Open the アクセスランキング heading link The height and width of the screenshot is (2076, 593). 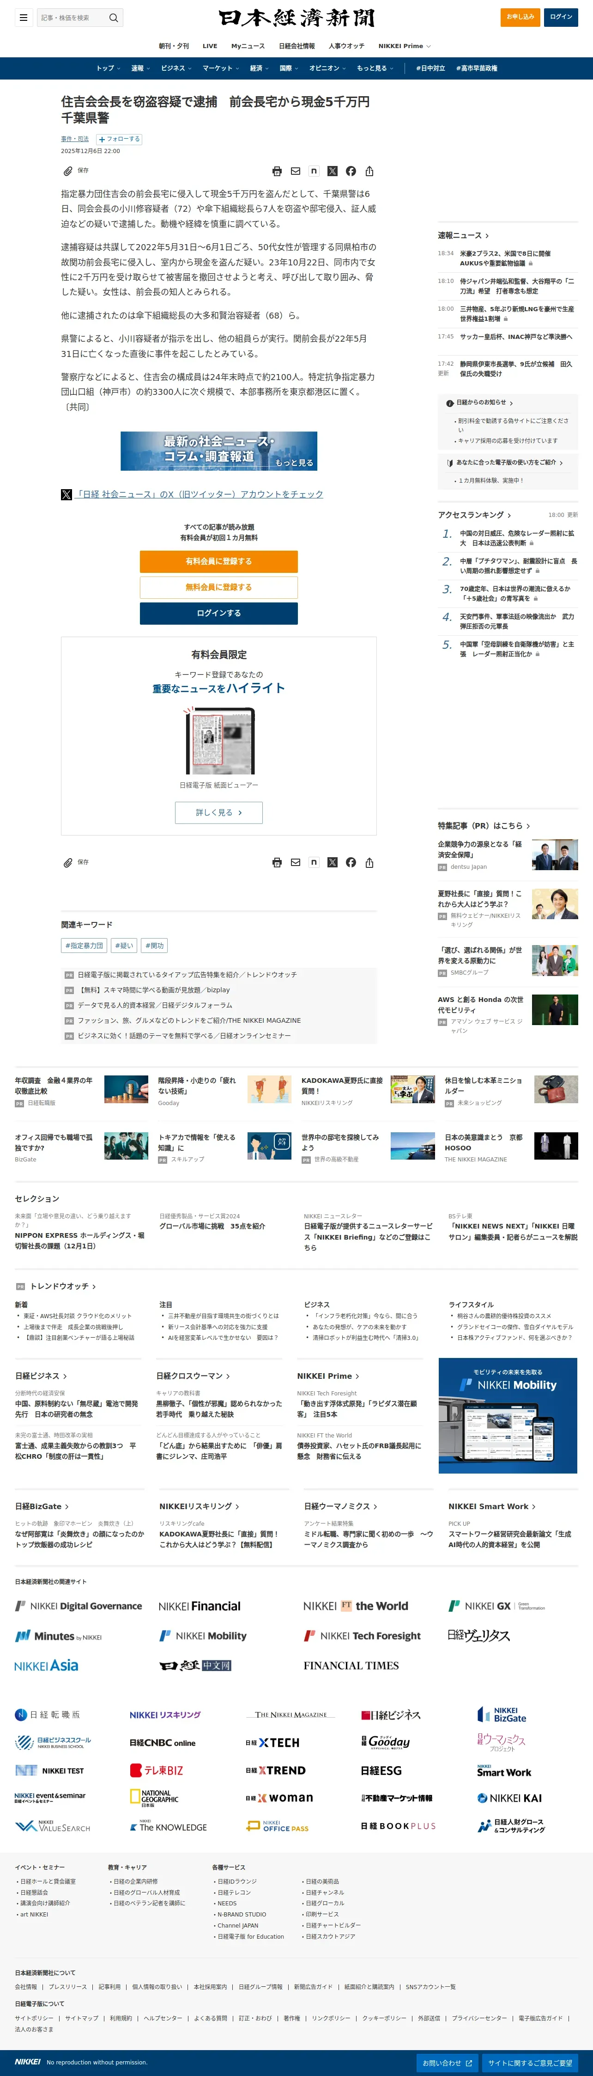pyautogui.click(x=475, y=515)
